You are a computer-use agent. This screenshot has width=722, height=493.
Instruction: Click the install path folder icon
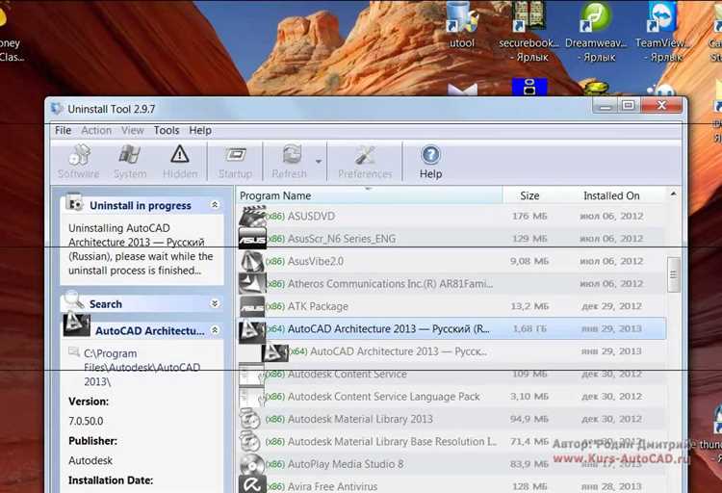point(74,352)
